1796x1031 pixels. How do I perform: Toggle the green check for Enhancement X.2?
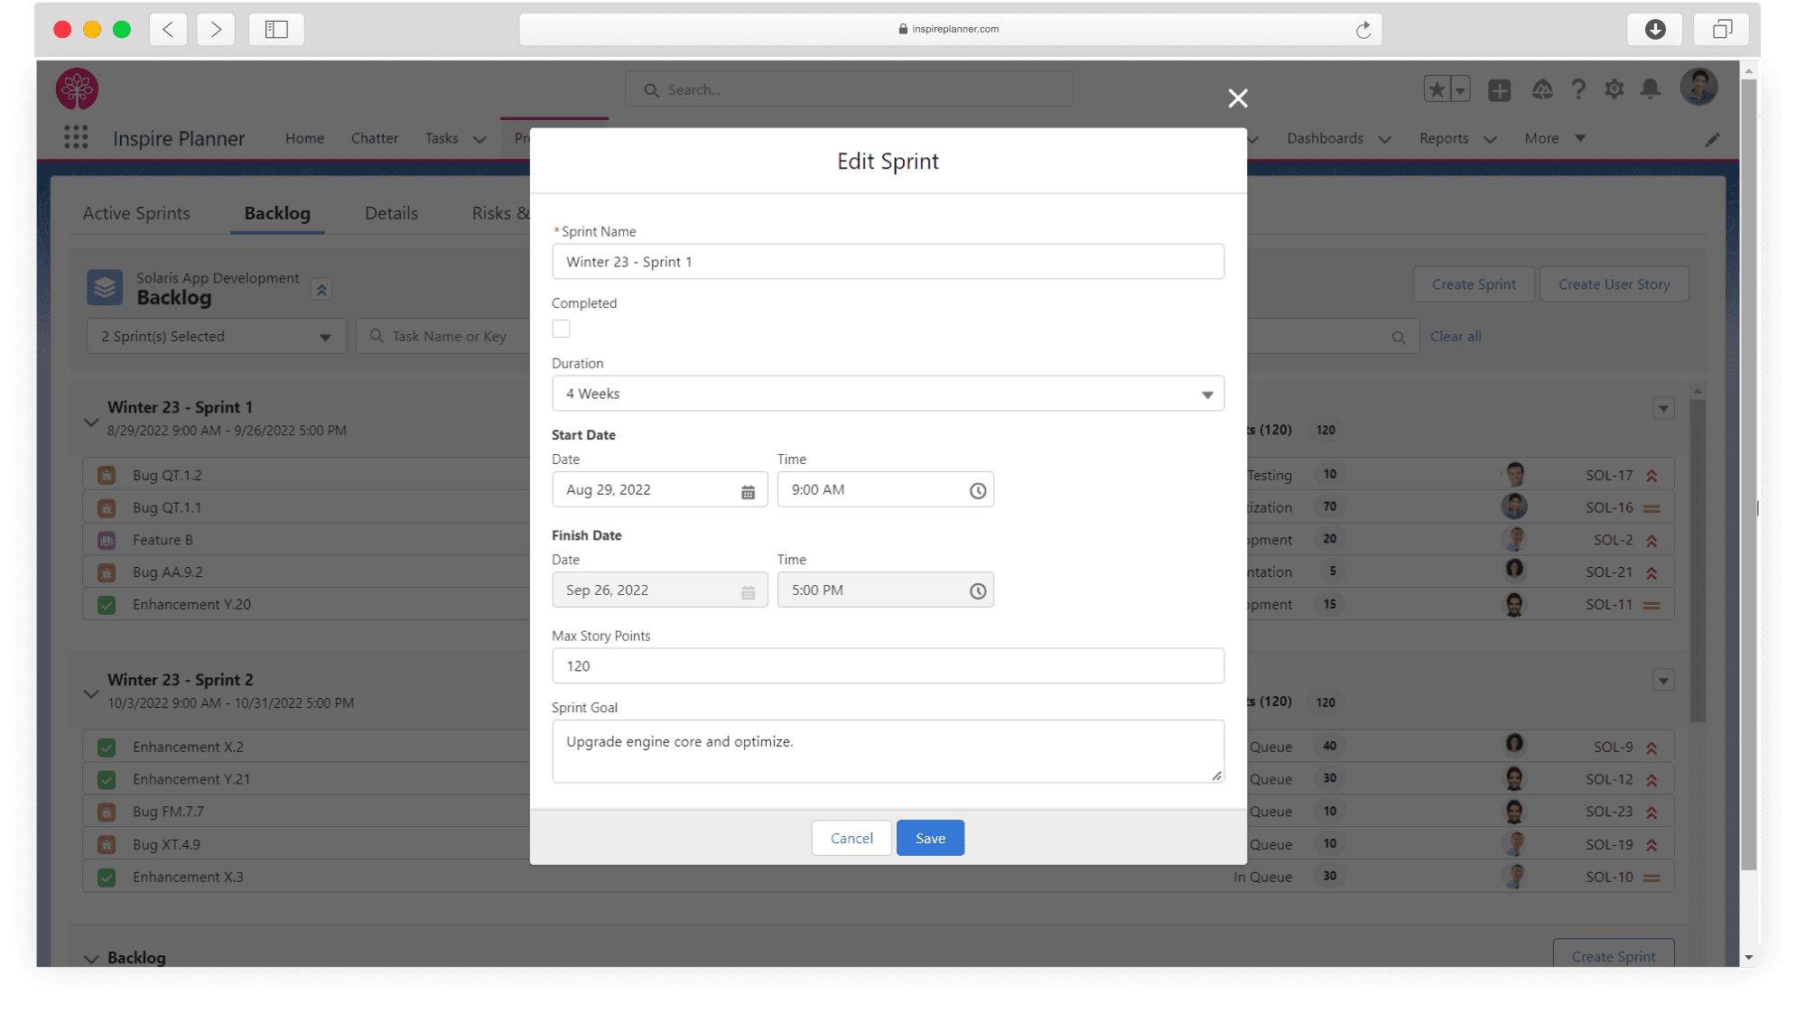coord(107,748)
